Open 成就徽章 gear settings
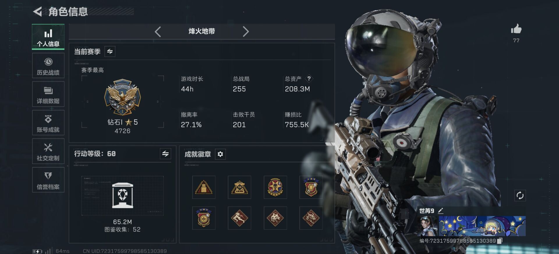This screenshot has height=254, width=559. pyautogui.click(x=220, y=154)
